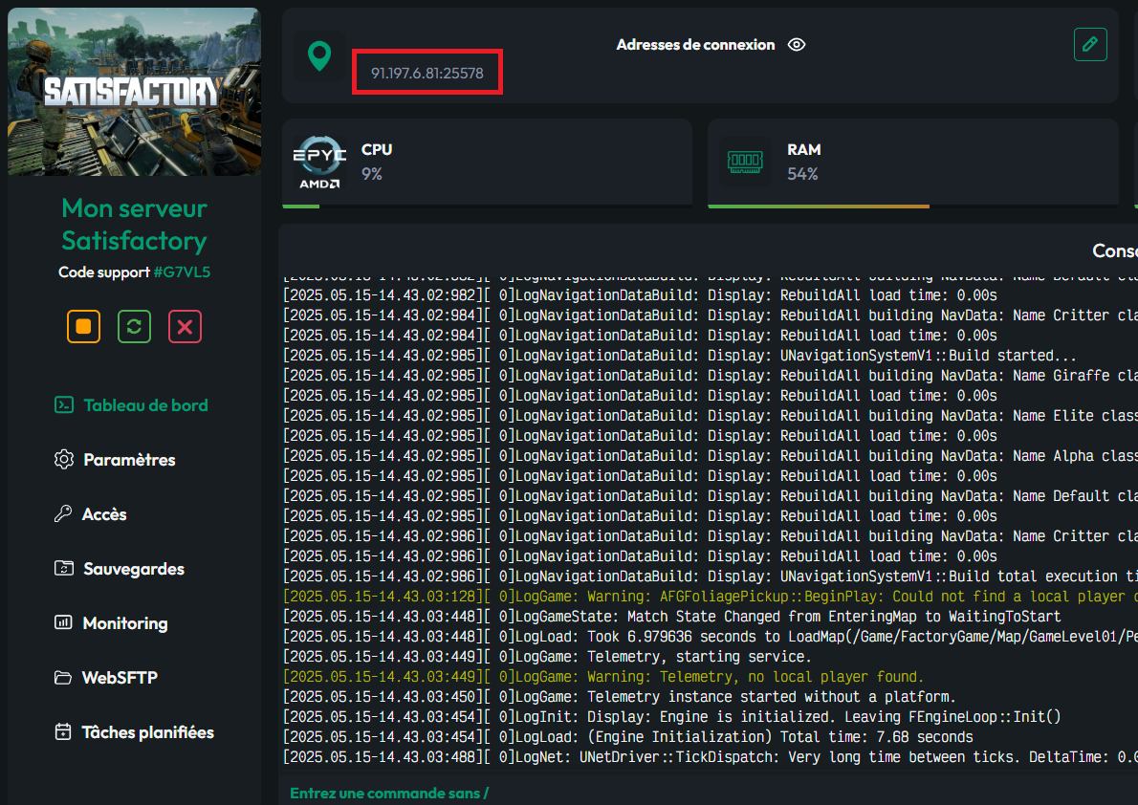
Task: Click the Monitoring chart icon
Action: (63, 622)
